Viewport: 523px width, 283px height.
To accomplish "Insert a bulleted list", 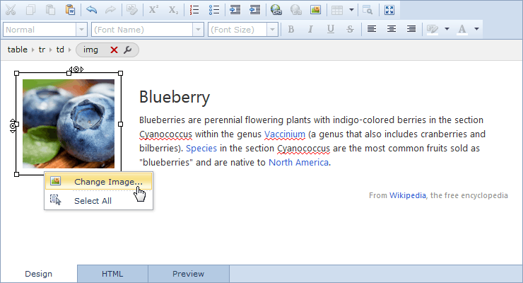I will [214, 10].
